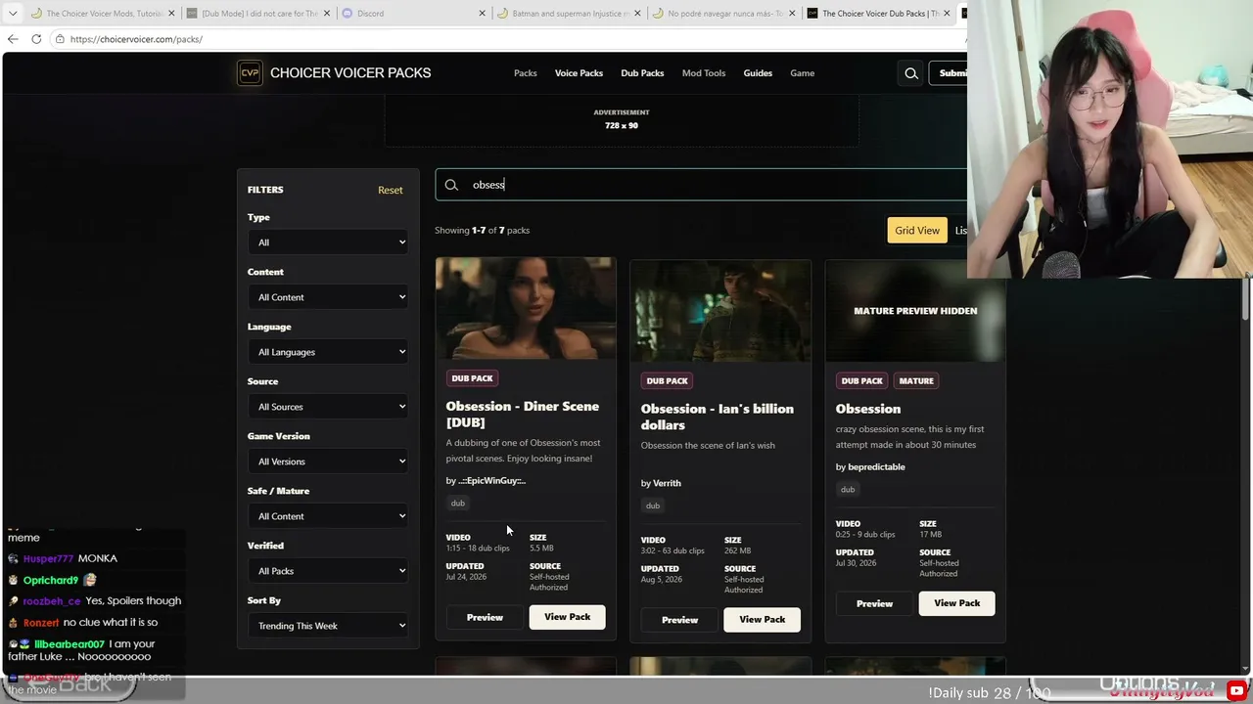Open the 'Obsession' pack title by bepredictable
The height and width of the screenshot is (704, 1253).
coord(868,409)
